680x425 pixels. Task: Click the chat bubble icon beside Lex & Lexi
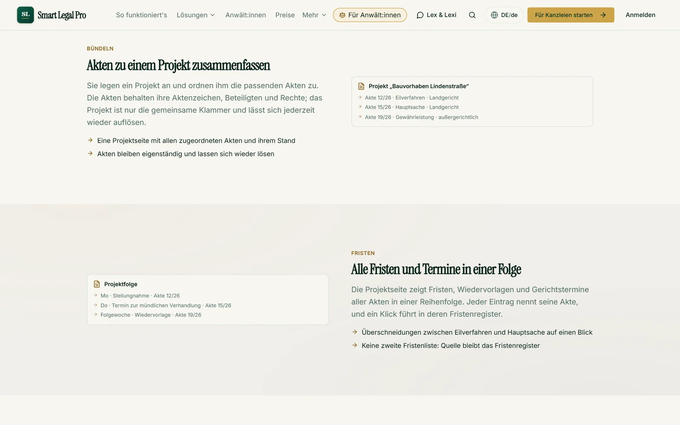click(x=420, y=15)
